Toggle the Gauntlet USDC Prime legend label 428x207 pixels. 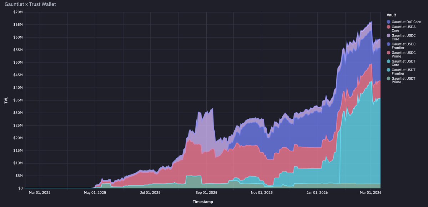(x=404, y=54)
